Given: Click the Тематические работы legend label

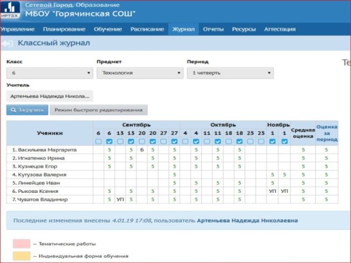Looking at the screenshot, I should (67, 244).
